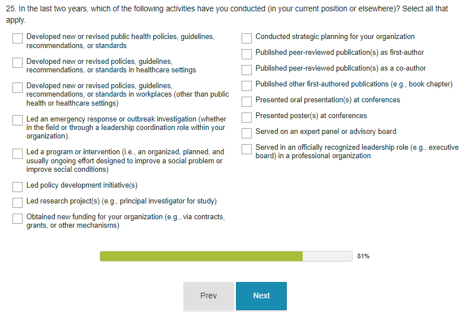Check 'Led an emergency response or outbreak investigation'

[18, 121]
